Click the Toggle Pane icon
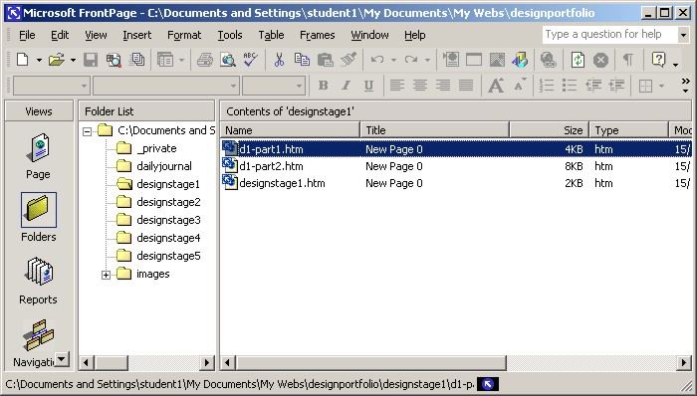Viewport: 697px width, 396px height. pos(165,60)
